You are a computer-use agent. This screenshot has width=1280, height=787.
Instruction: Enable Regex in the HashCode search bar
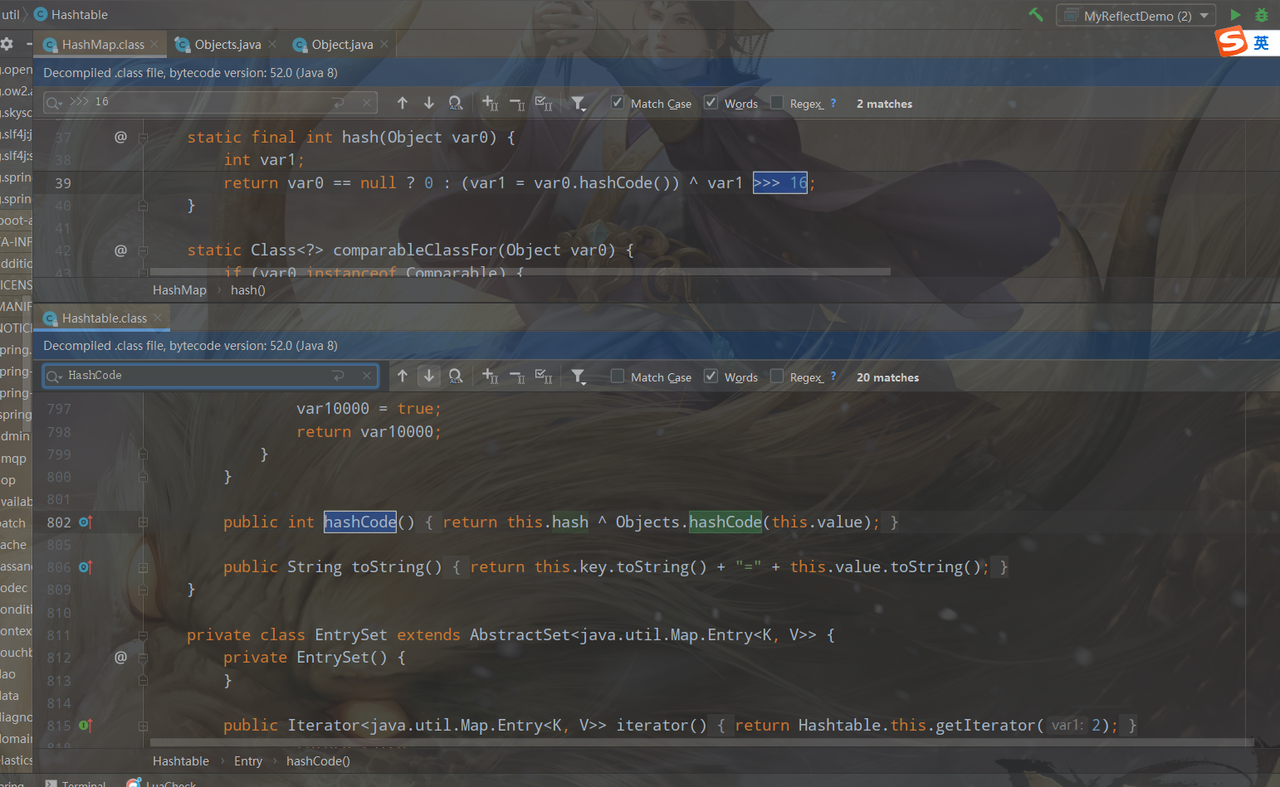(777, 376)
